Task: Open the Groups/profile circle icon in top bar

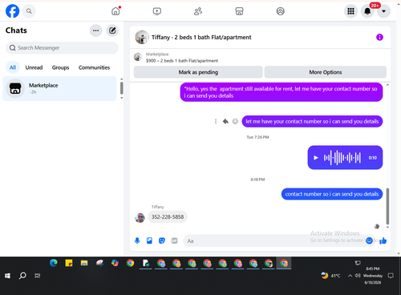Action: coord(280,11)
